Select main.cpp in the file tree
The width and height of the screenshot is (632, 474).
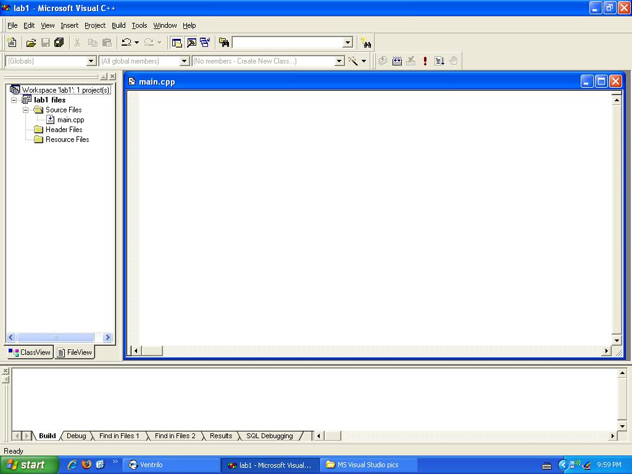pos(70,120)
